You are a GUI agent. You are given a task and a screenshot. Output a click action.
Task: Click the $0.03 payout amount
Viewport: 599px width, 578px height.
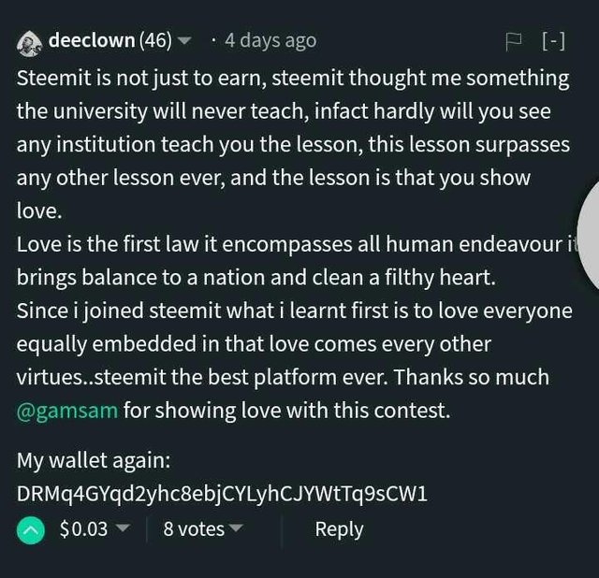pyautogui.click(x=83, y=529)
